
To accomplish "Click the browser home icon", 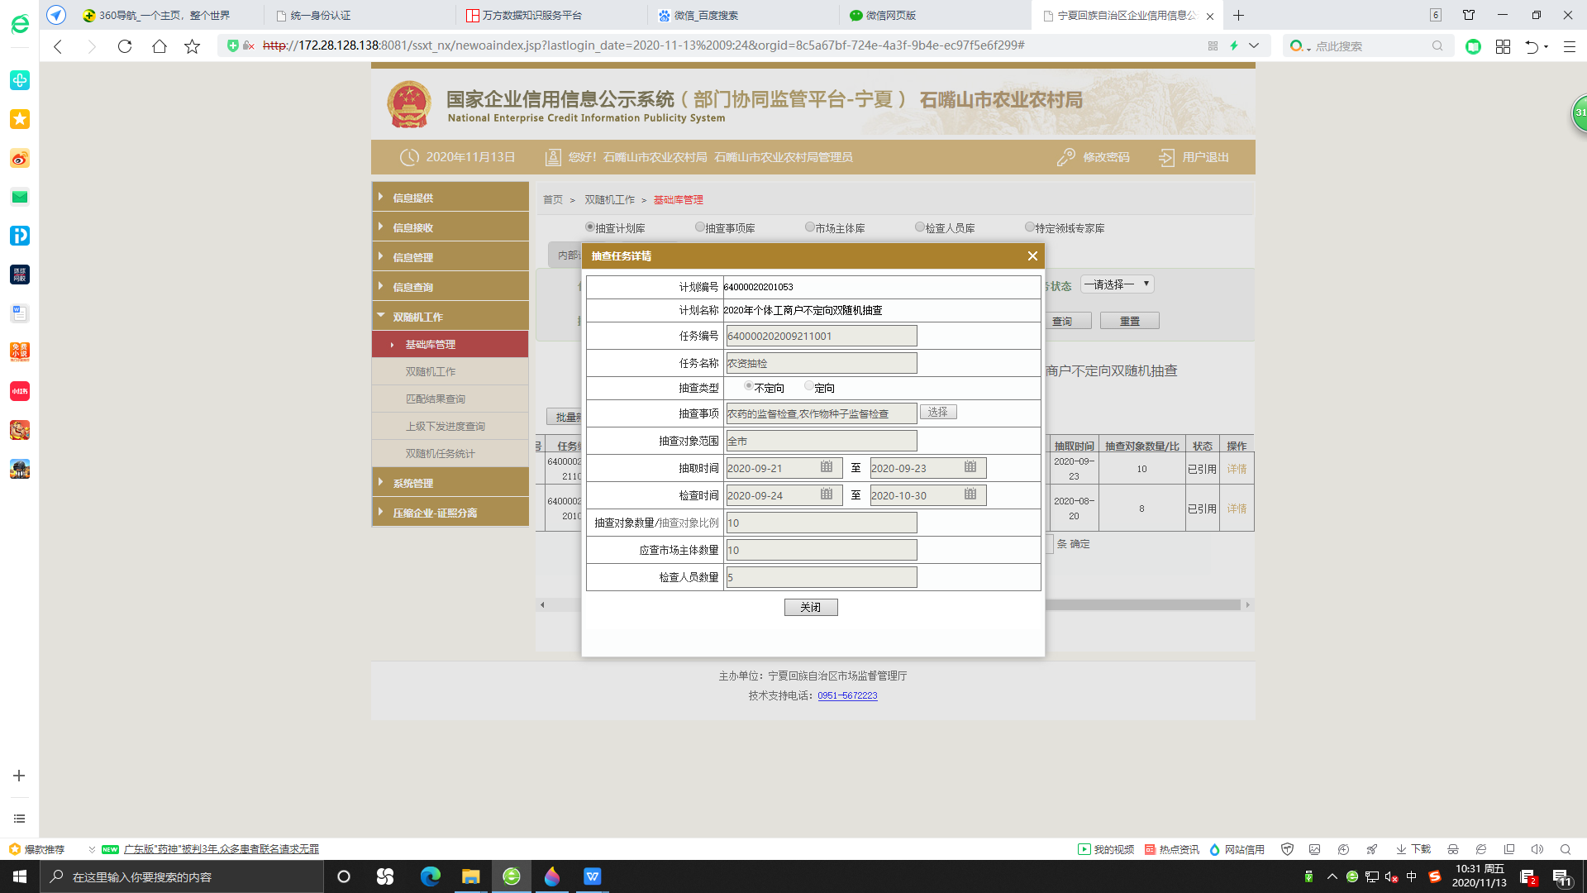I will pos(159,46).
